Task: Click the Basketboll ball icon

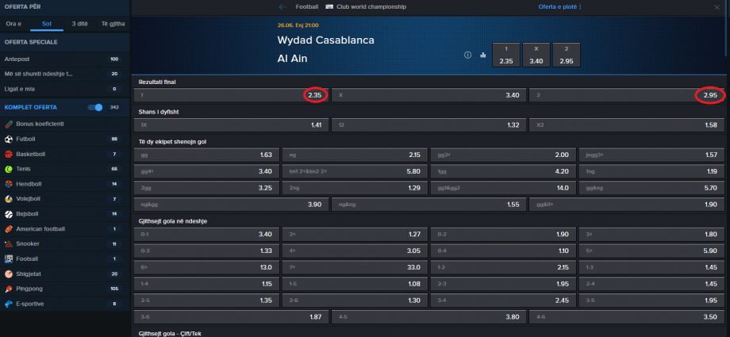Action: 9,154
